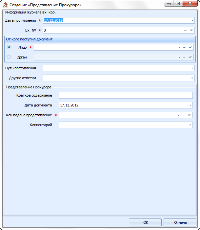Click the ellipsis button in Вх. № field
Viewport: 200px width, 230px height.
tap(185, 30)
